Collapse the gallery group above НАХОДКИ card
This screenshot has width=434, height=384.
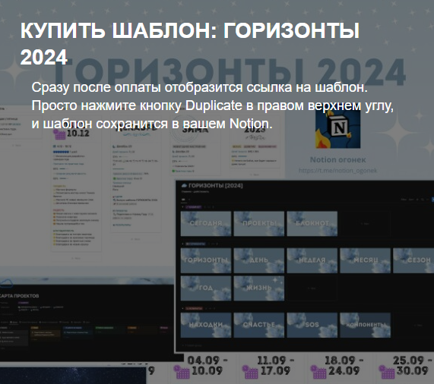tap(182, 308)
